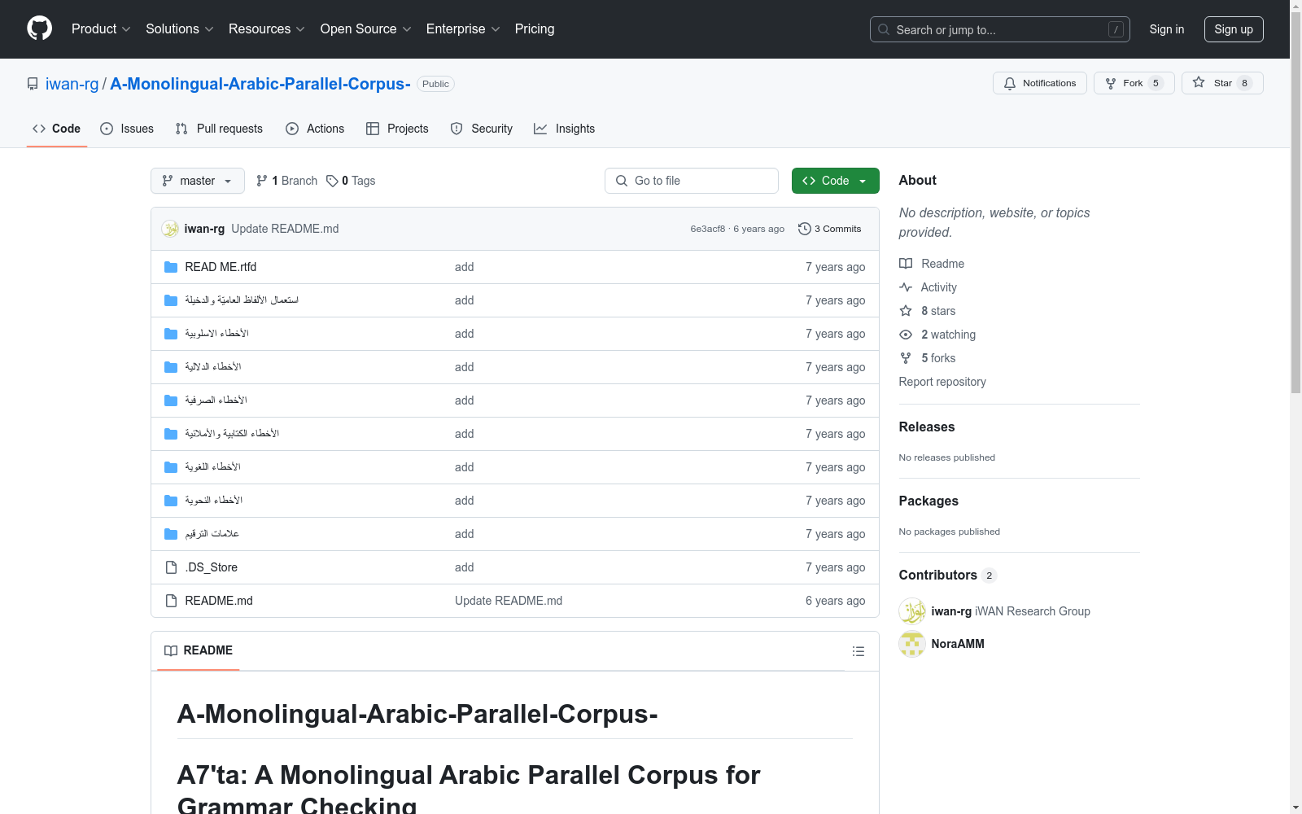Open the Contributors heading link
The height and width of the screenshot is (814, 1302).
pyautogui.click(x=947, y=575)
